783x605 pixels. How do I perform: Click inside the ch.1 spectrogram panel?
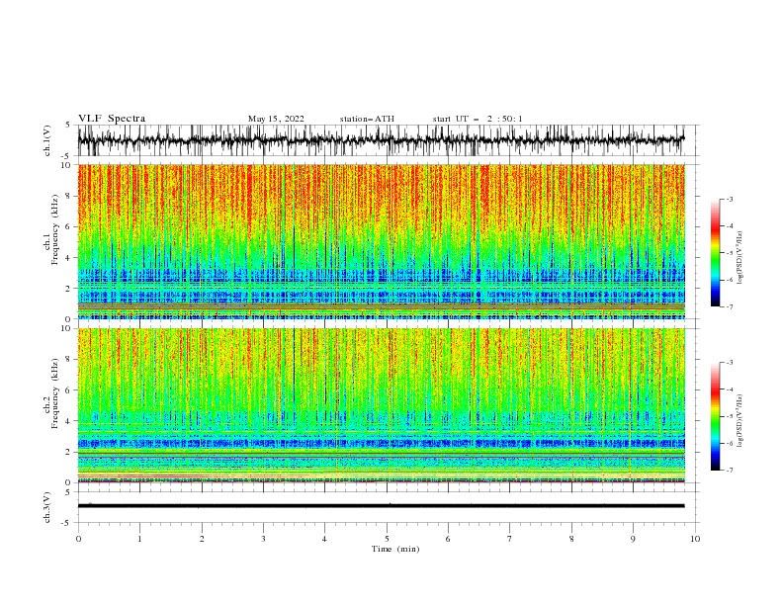pos(382,241)
